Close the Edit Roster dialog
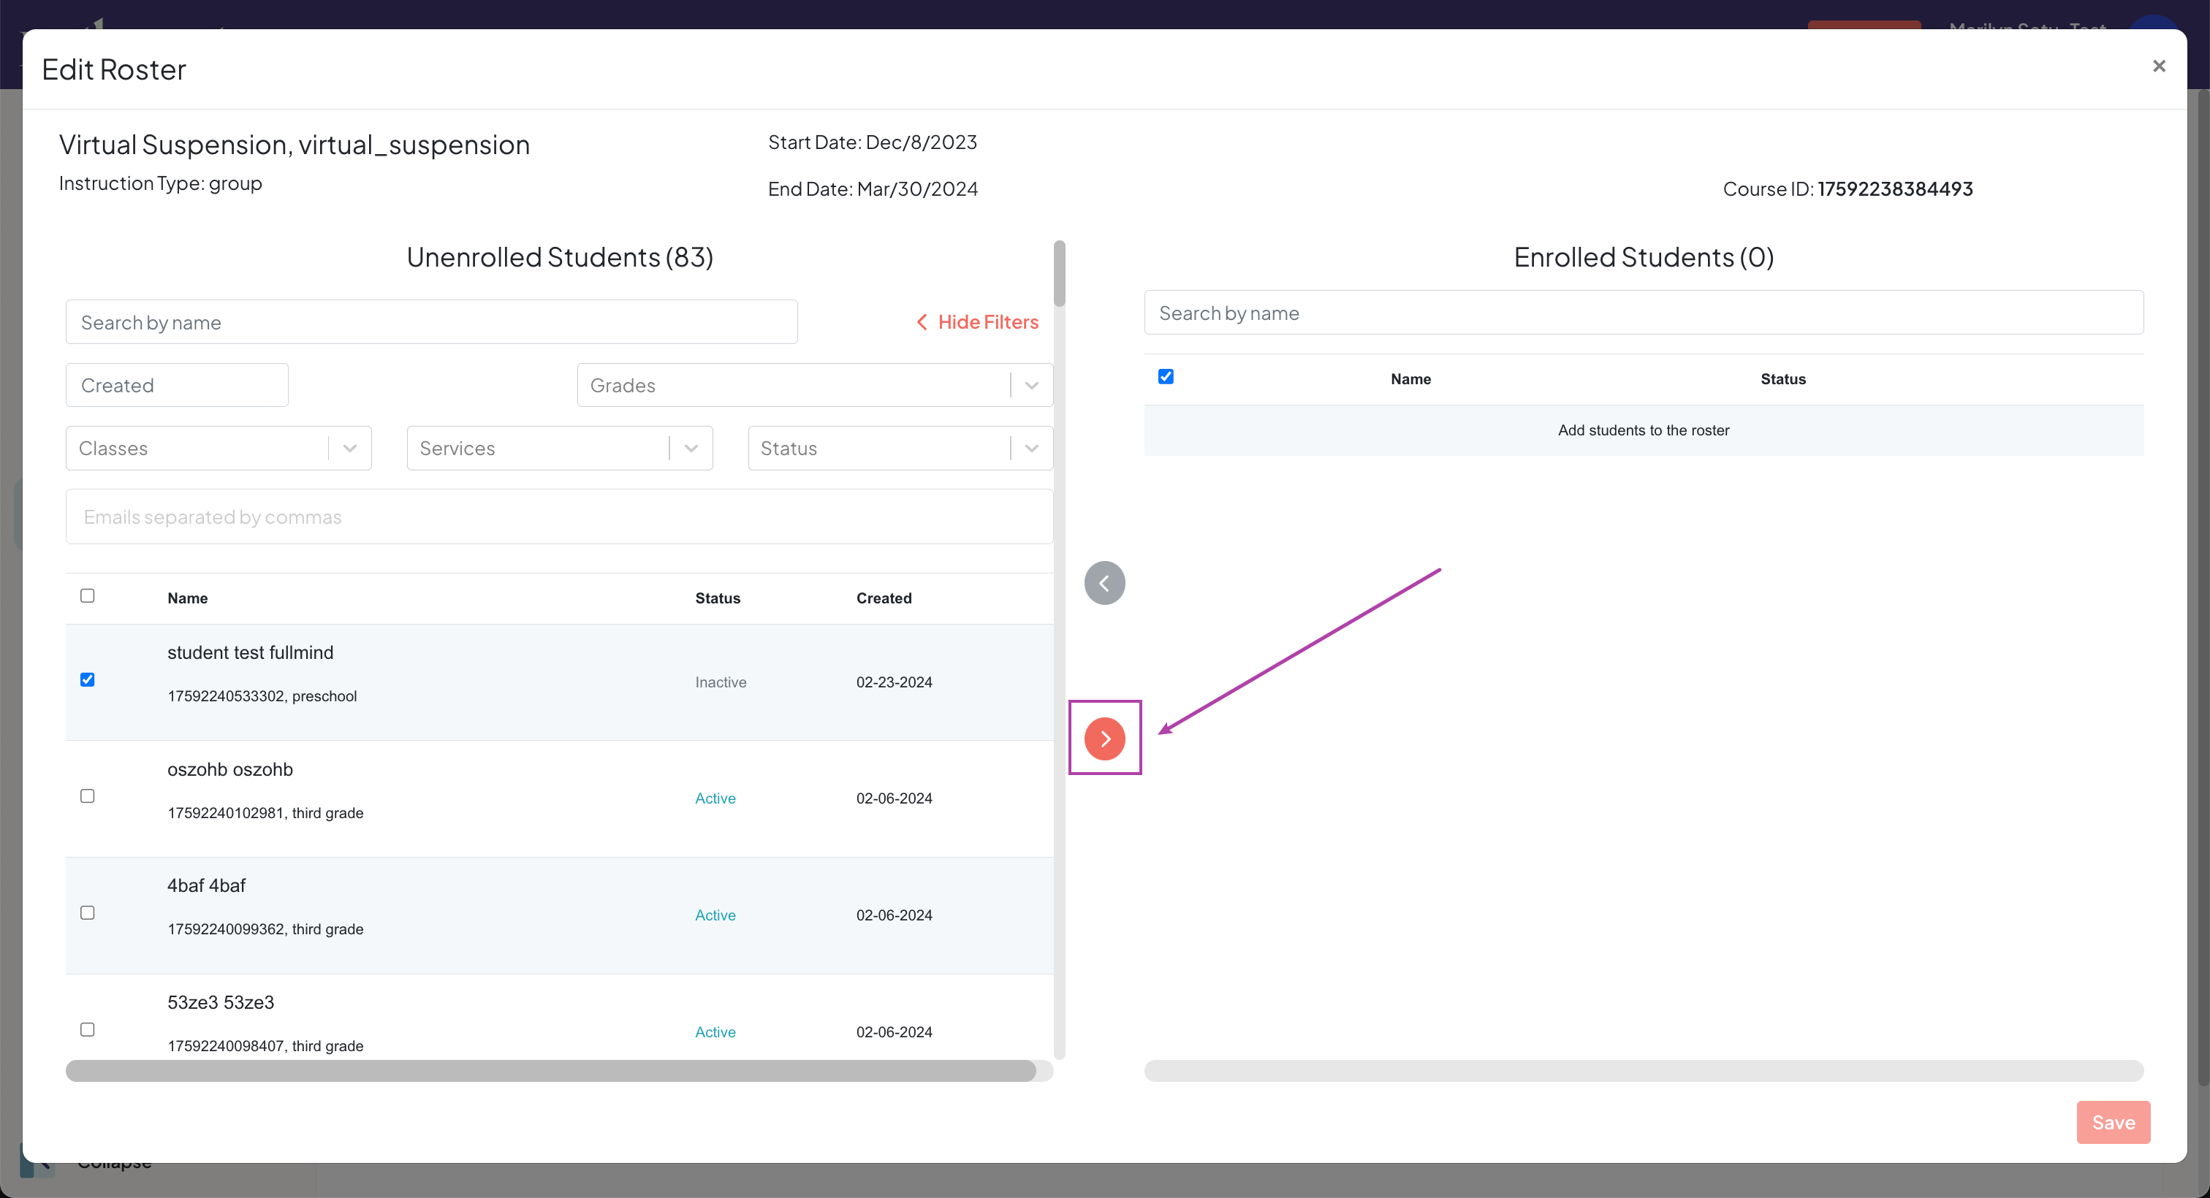 click(x=2159, y=66)
